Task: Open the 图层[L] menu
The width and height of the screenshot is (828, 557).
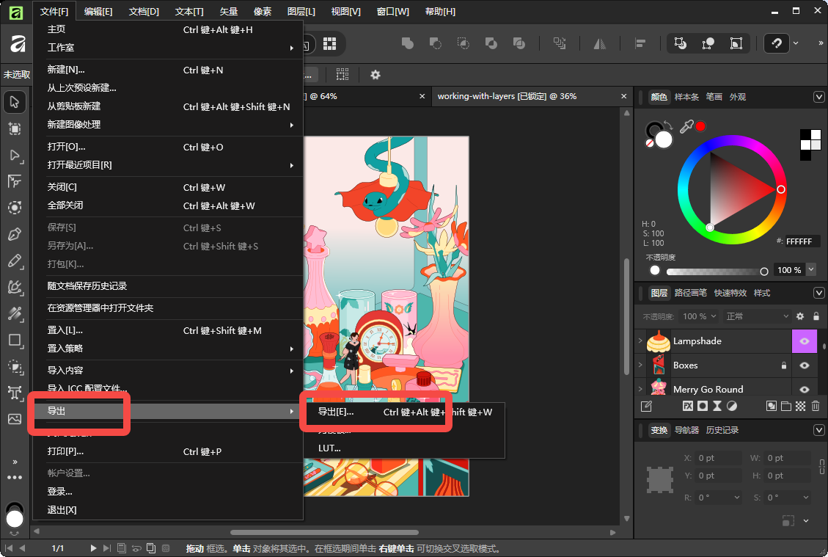Action: pos(301,11)
